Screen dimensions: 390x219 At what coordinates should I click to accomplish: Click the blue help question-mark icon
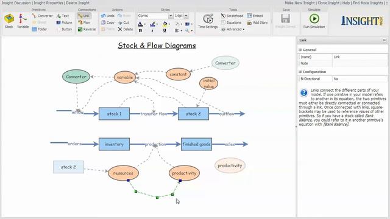[303, 92]
